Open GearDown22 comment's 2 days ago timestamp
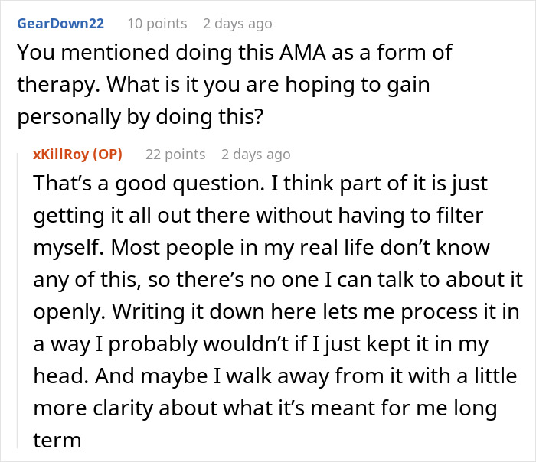The image size is (536, 462). (x=237, y=24)
